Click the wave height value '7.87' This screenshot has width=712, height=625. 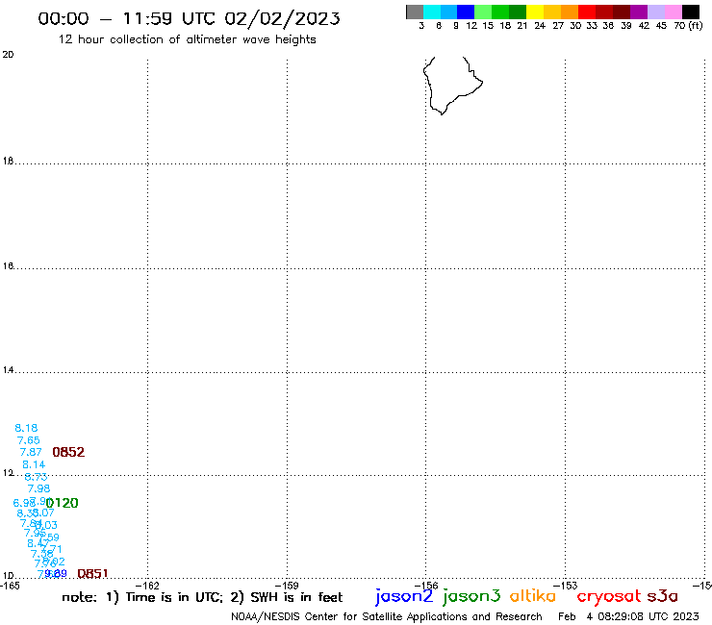pos(31,452)
